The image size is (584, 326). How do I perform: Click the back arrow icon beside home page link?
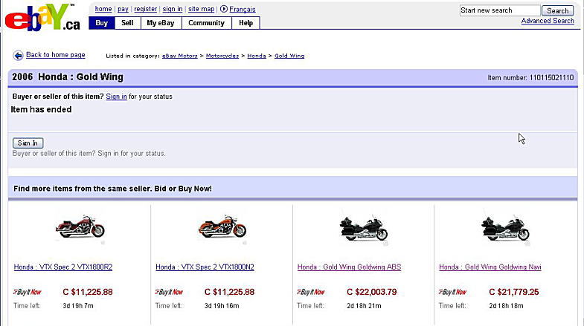[18, 56]
